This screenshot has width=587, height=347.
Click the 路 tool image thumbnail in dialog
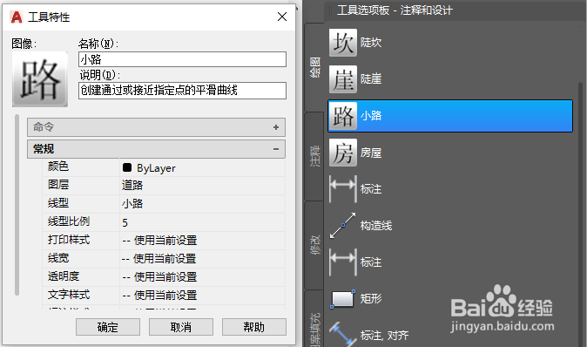(x=40, y=79)
